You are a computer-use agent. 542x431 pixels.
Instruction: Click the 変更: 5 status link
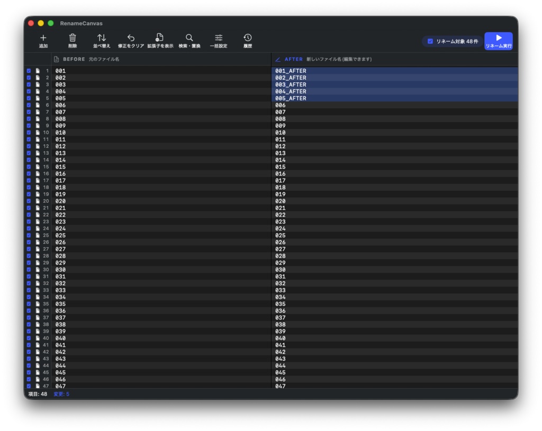61,394
